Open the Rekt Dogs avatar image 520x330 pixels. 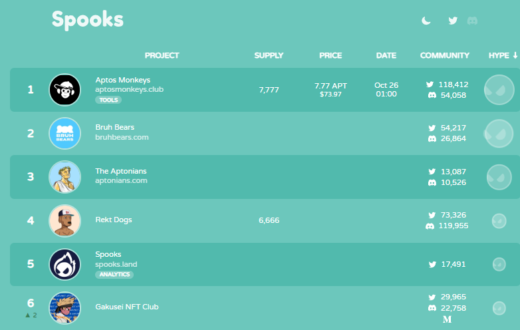[65, 220]
